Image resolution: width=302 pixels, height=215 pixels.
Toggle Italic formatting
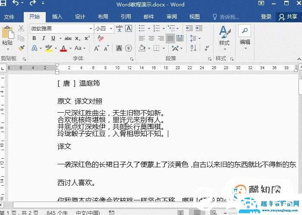pos(44,38)
